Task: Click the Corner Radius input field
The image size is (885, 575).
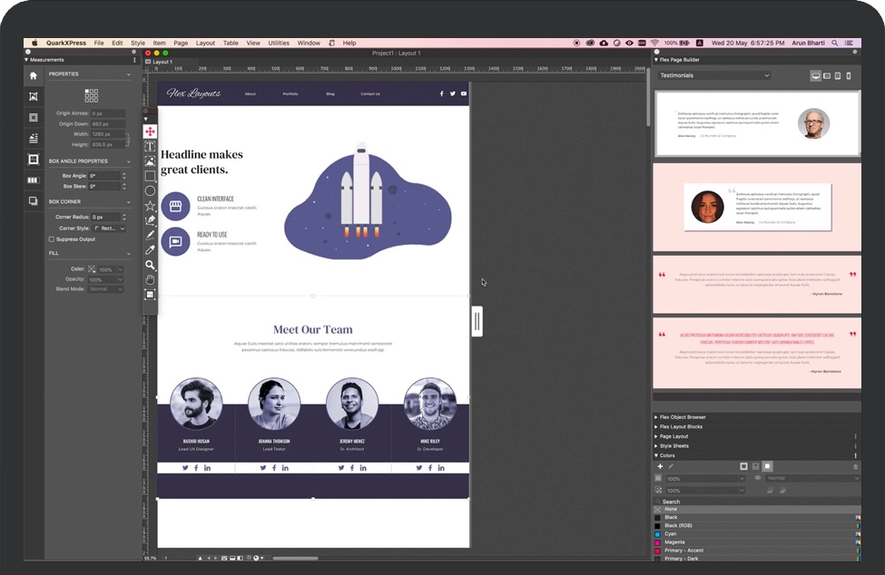Action: [109, 217]
